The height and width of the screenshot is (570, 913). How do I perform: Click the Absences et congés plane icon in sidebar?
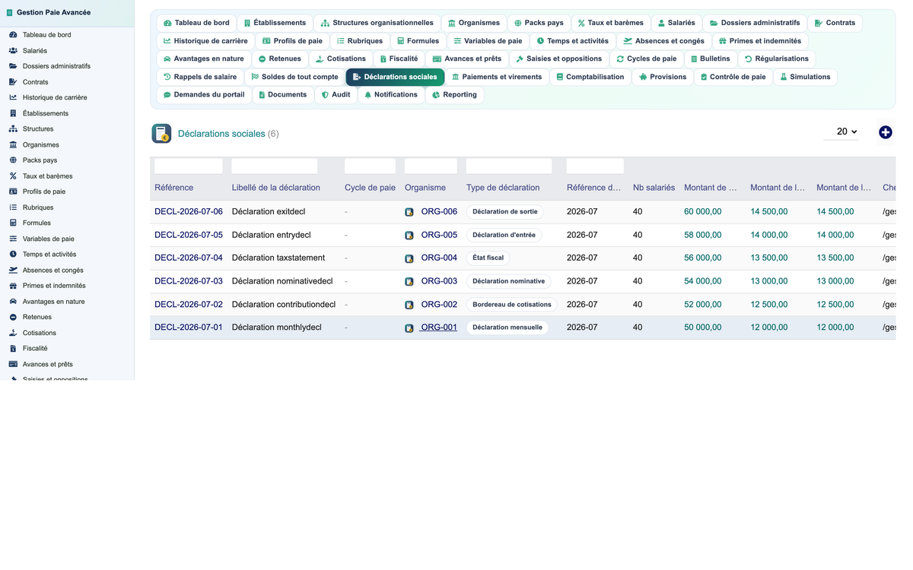pos(13,270)
